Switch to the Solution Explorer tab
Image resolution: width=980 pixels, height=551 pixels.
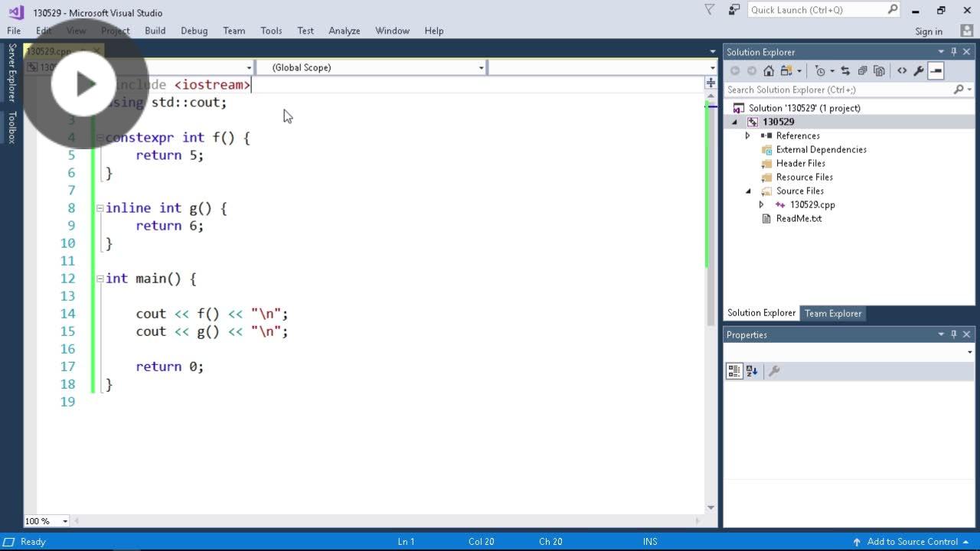tap(761, 313)
